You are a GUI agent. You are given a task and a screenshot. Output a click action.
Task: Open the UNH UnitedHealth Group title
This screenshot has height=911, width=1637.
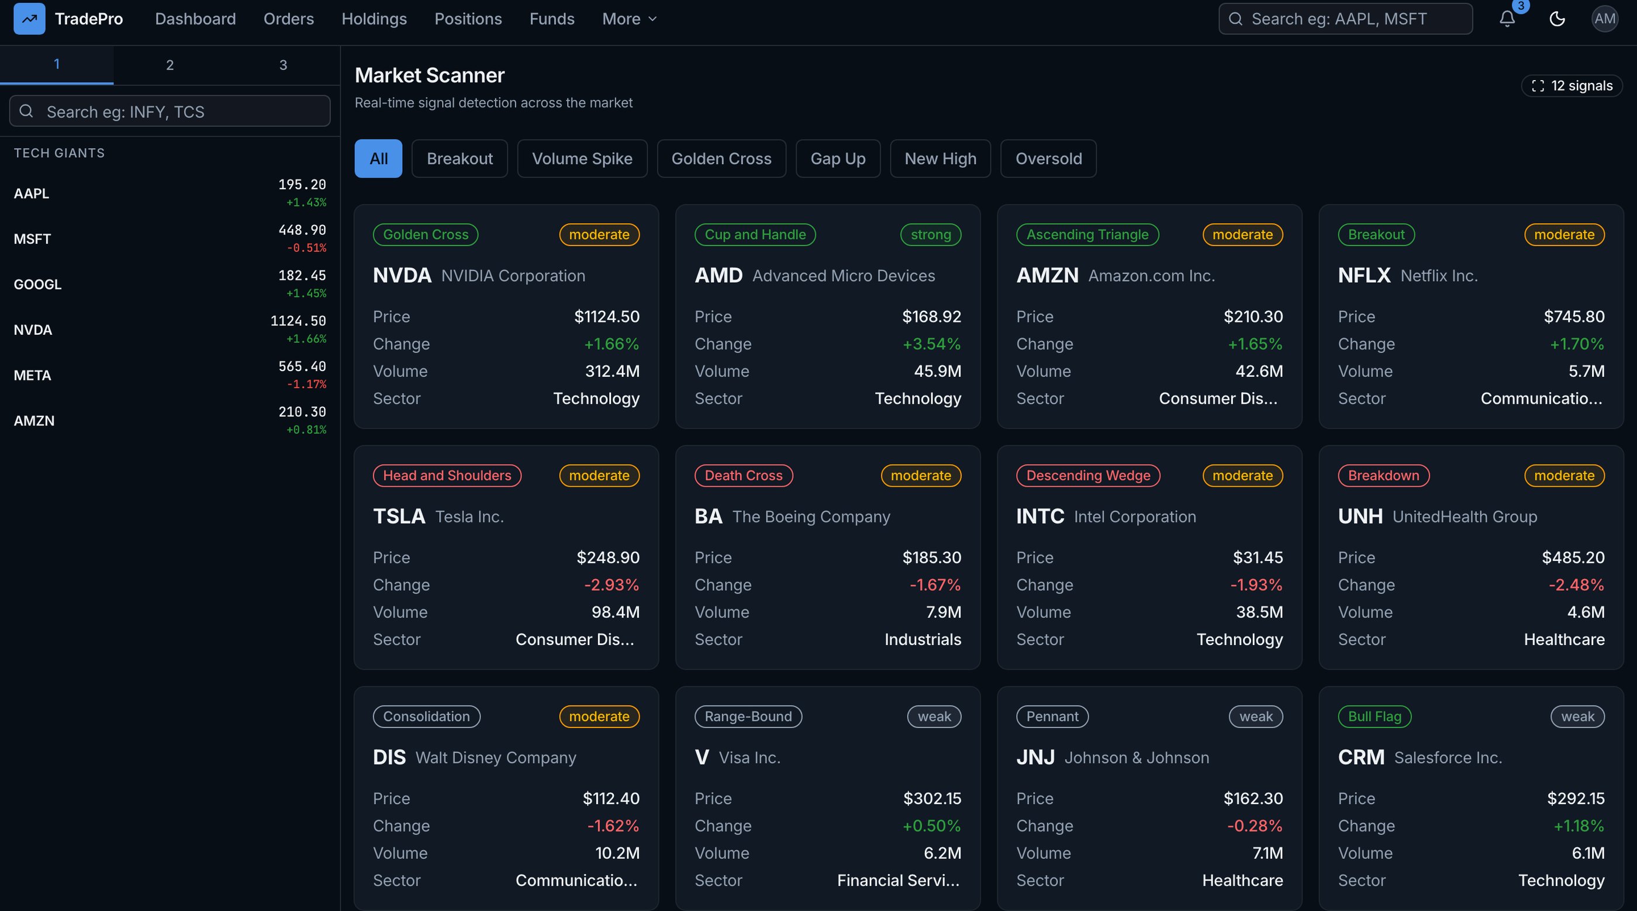1438,516
